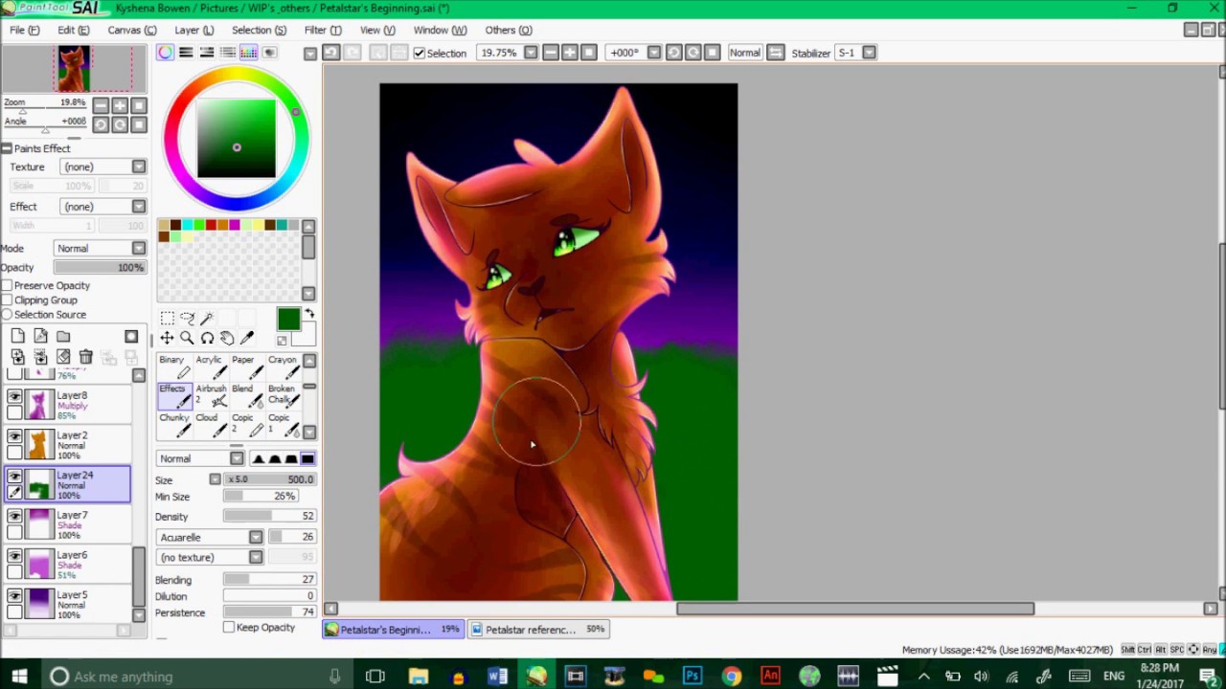Viewport: 1226px width, 689px height.
Task: Create a new normal layer
Action: 17,336
